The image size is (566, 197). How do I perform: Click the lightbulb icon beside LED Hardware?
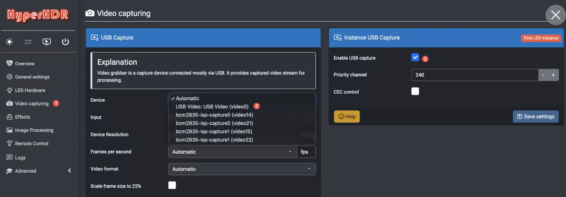click(10, 90)
